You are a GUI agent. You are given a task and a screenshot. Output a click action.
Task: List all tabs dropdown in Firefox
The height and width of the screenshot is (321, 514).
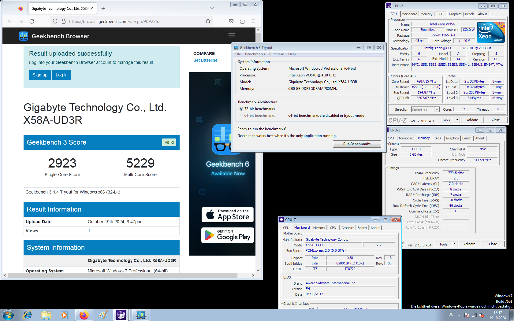tap(212, 8)
